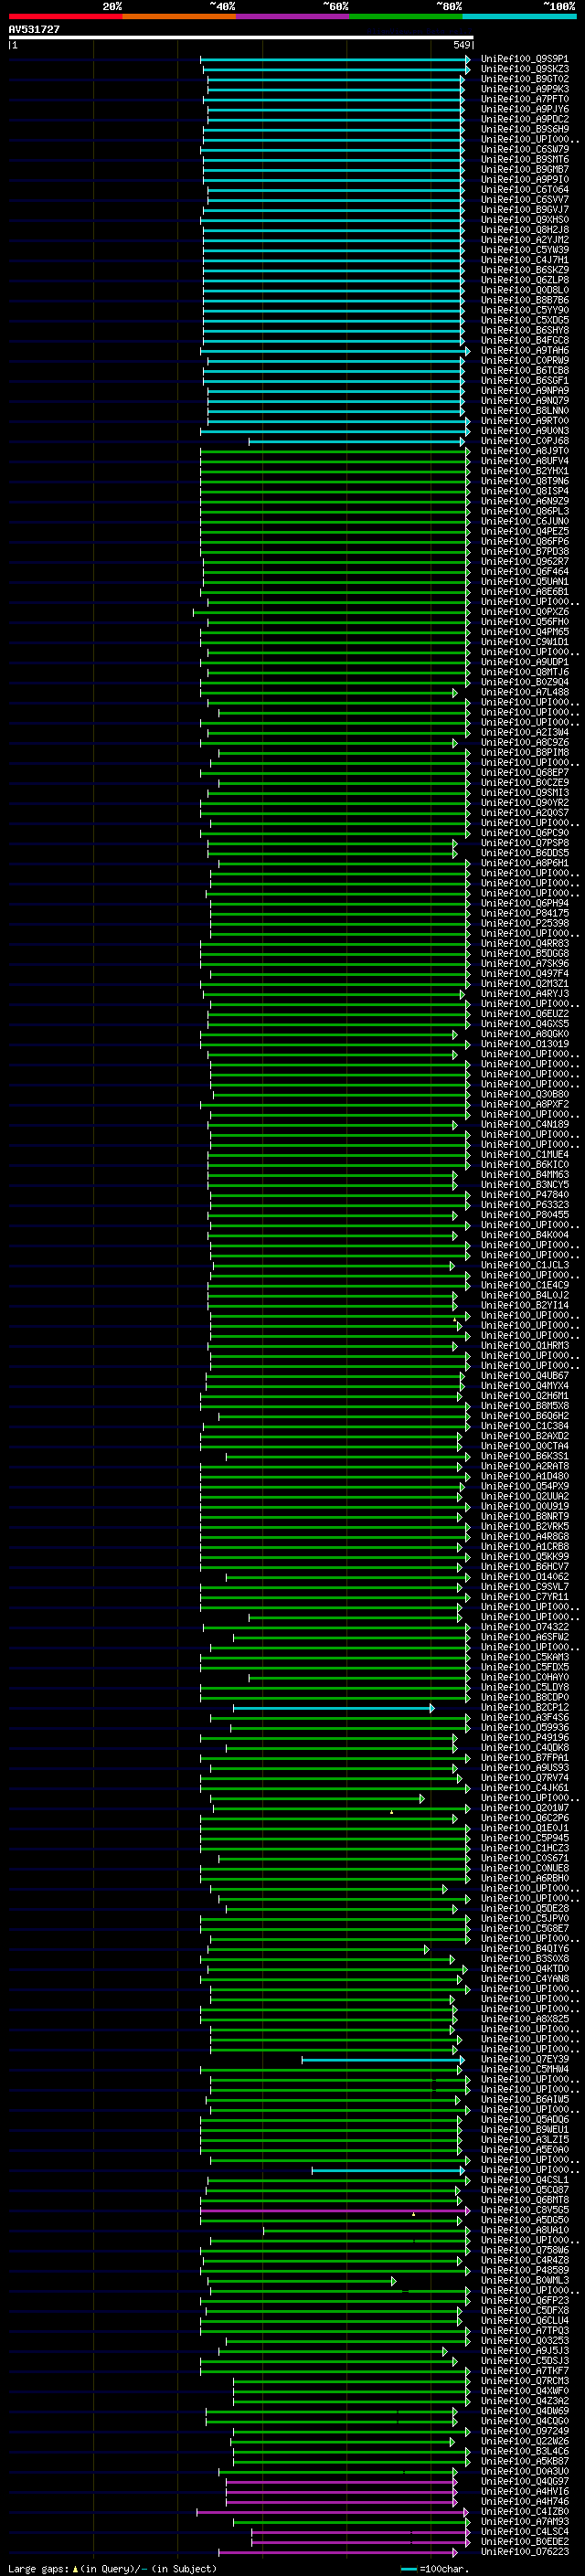Select the UniRef100_B3L4C6 label
The height and width of the screenshot is (2576, 585).
coord(524,2451)
